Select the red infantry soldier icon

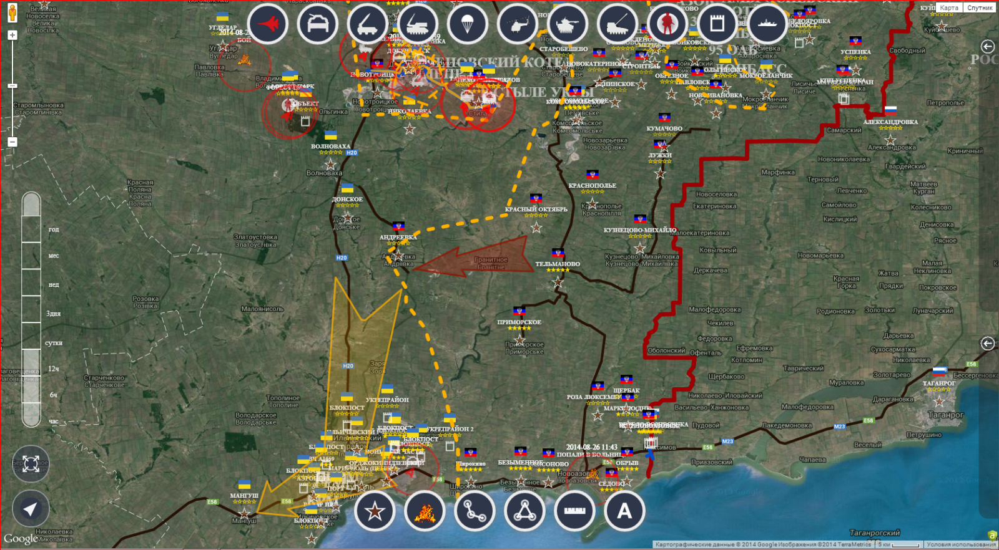click(667, 24)
